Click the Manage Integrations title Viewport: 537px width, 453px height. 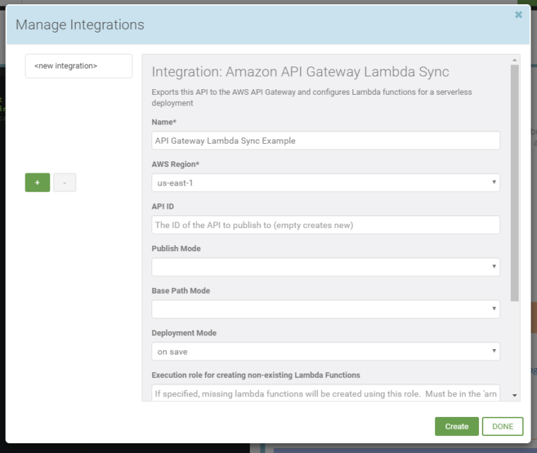coord(80,25)
